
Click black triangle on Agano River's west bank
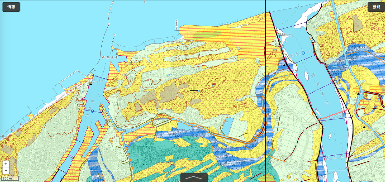tap(284, 65)
